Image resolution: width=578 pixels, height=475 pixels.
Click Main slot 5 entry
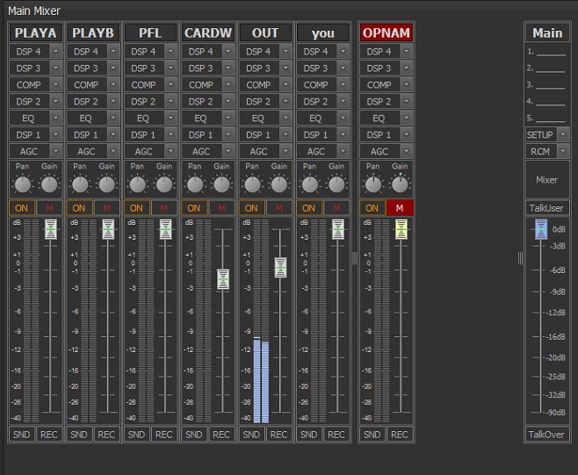click(x=547, y=119)
